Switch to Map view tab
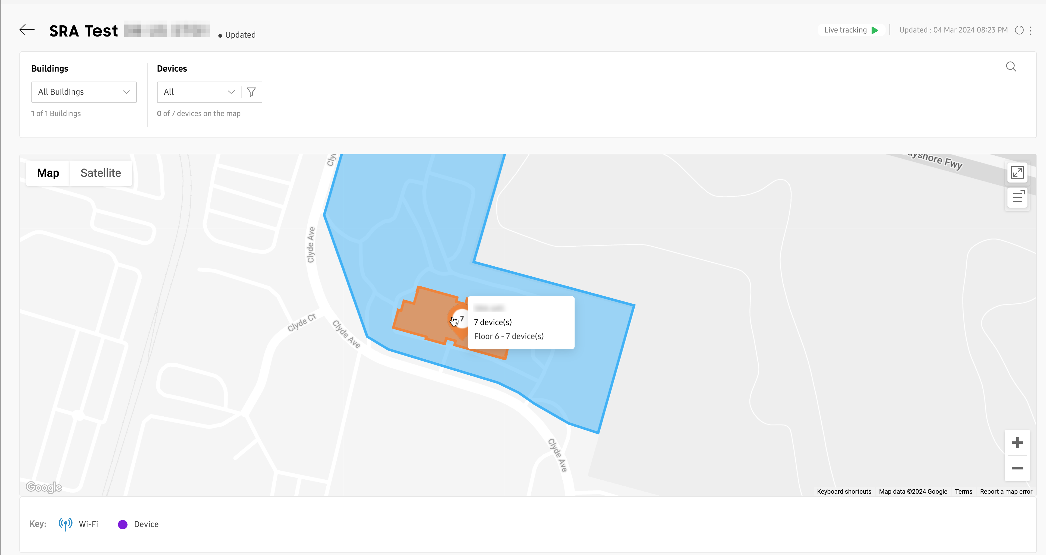The height and width of the screenshot is (555, 1046). point(49,173)
